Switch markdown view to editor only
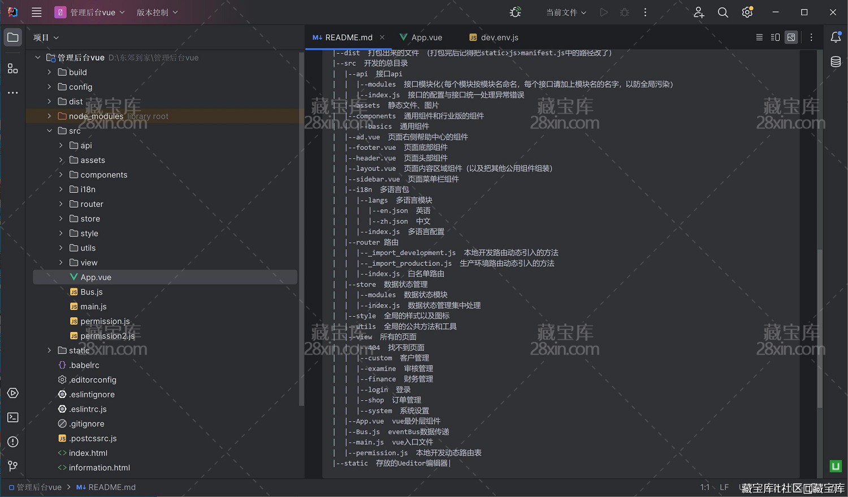 coord(759,37)
